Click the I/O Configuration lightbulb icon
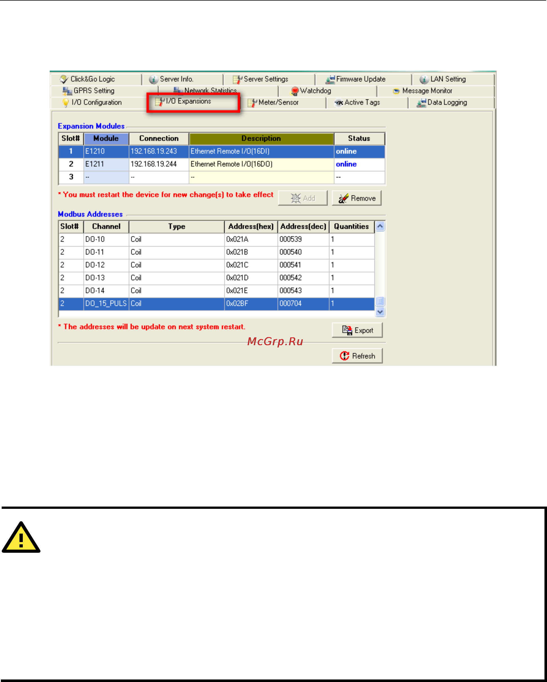 click(66, 103)
